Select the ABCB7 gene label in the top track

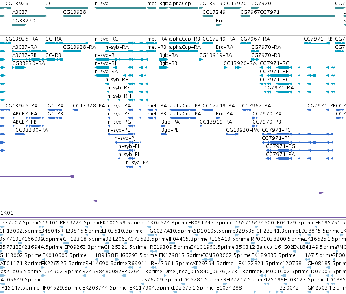20,12
